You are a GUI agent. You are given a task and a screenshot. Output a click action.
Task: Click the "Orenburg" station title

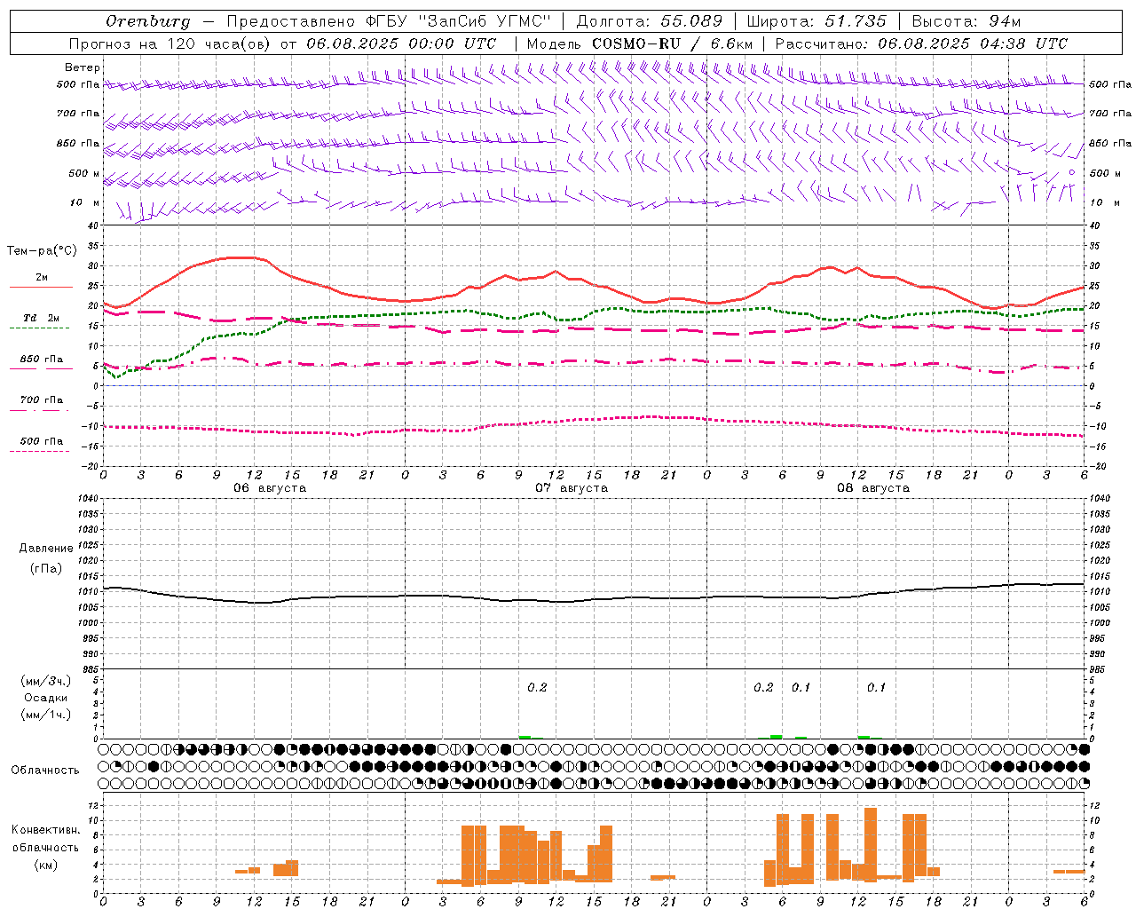coord(147,21)
